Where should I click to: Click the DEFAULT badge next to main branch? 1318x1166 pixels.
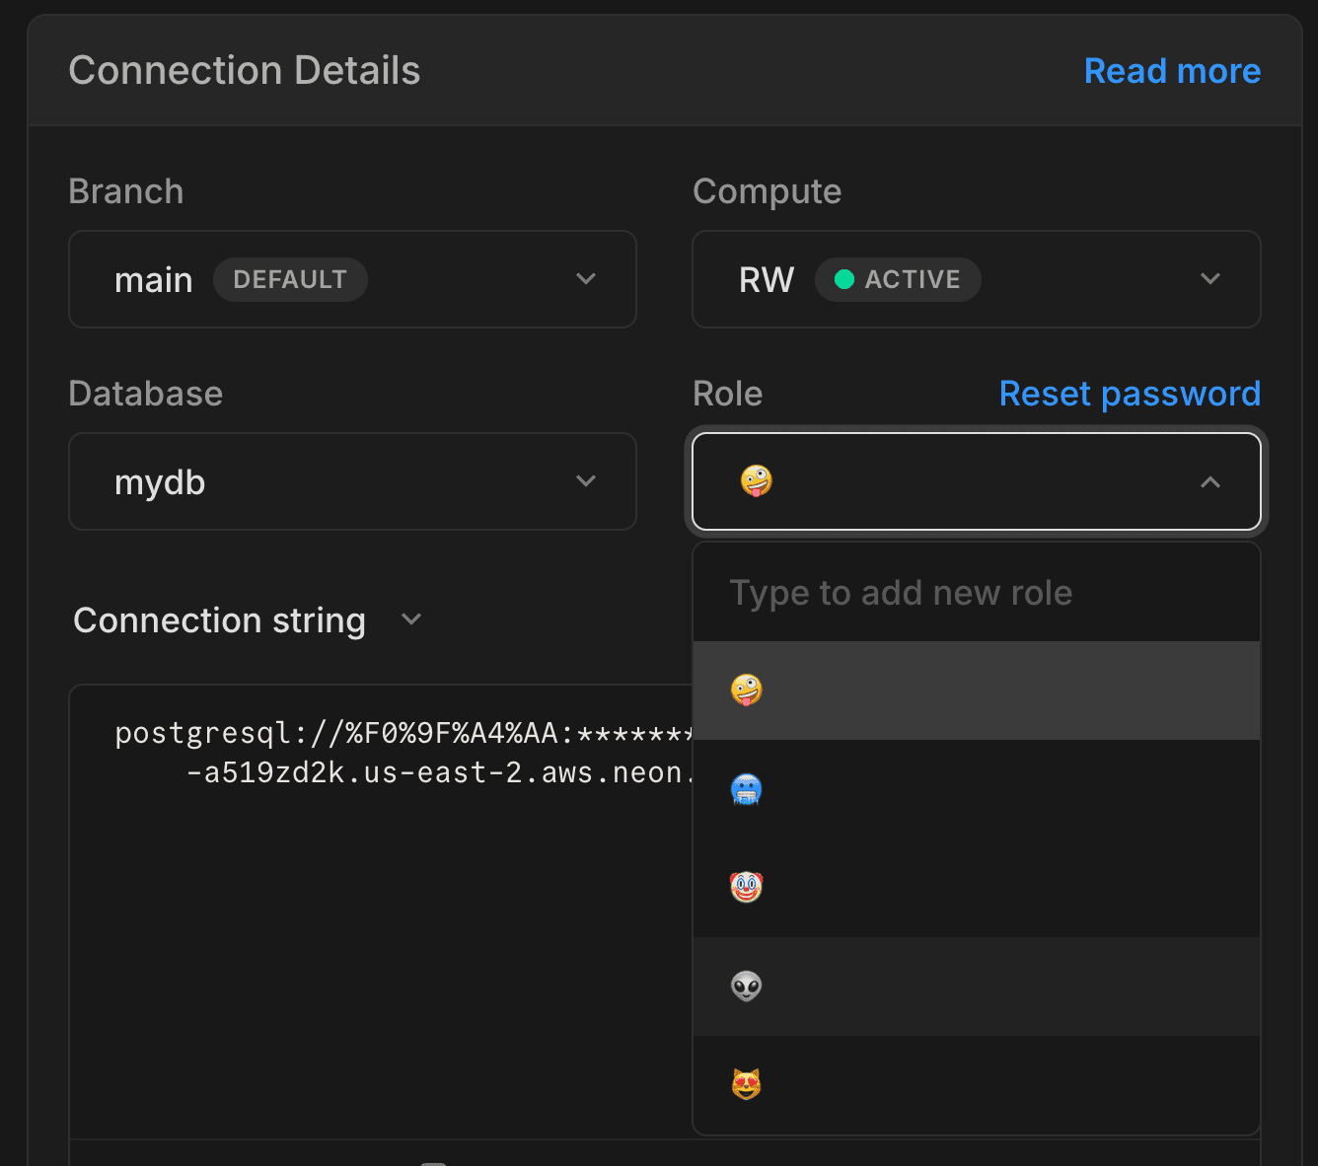click(290, 279)
